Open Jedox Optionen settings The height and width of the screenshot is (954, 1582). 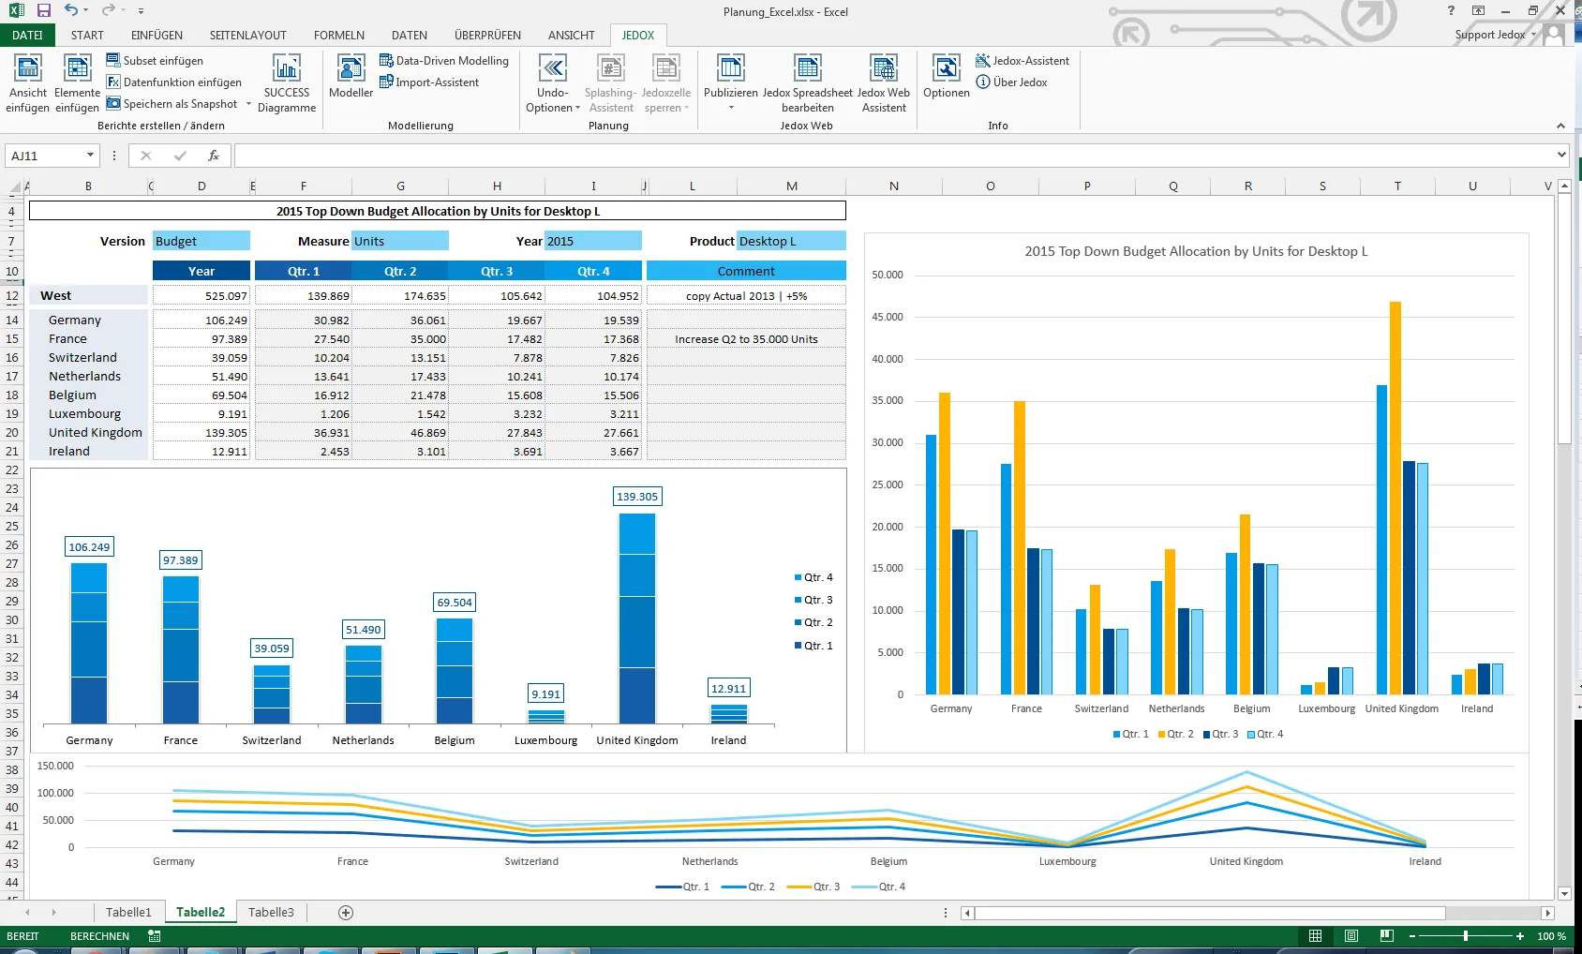947,76
